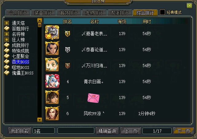This screenshot has height=139, width=197.
Task: Click the sidebar scrollbar down arrow
Action: (x=40, y=120)
